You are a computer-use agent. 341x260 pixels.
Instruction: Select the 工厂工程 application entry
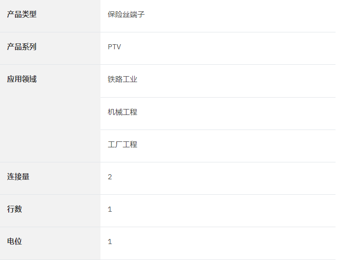[x=122, y=144]
